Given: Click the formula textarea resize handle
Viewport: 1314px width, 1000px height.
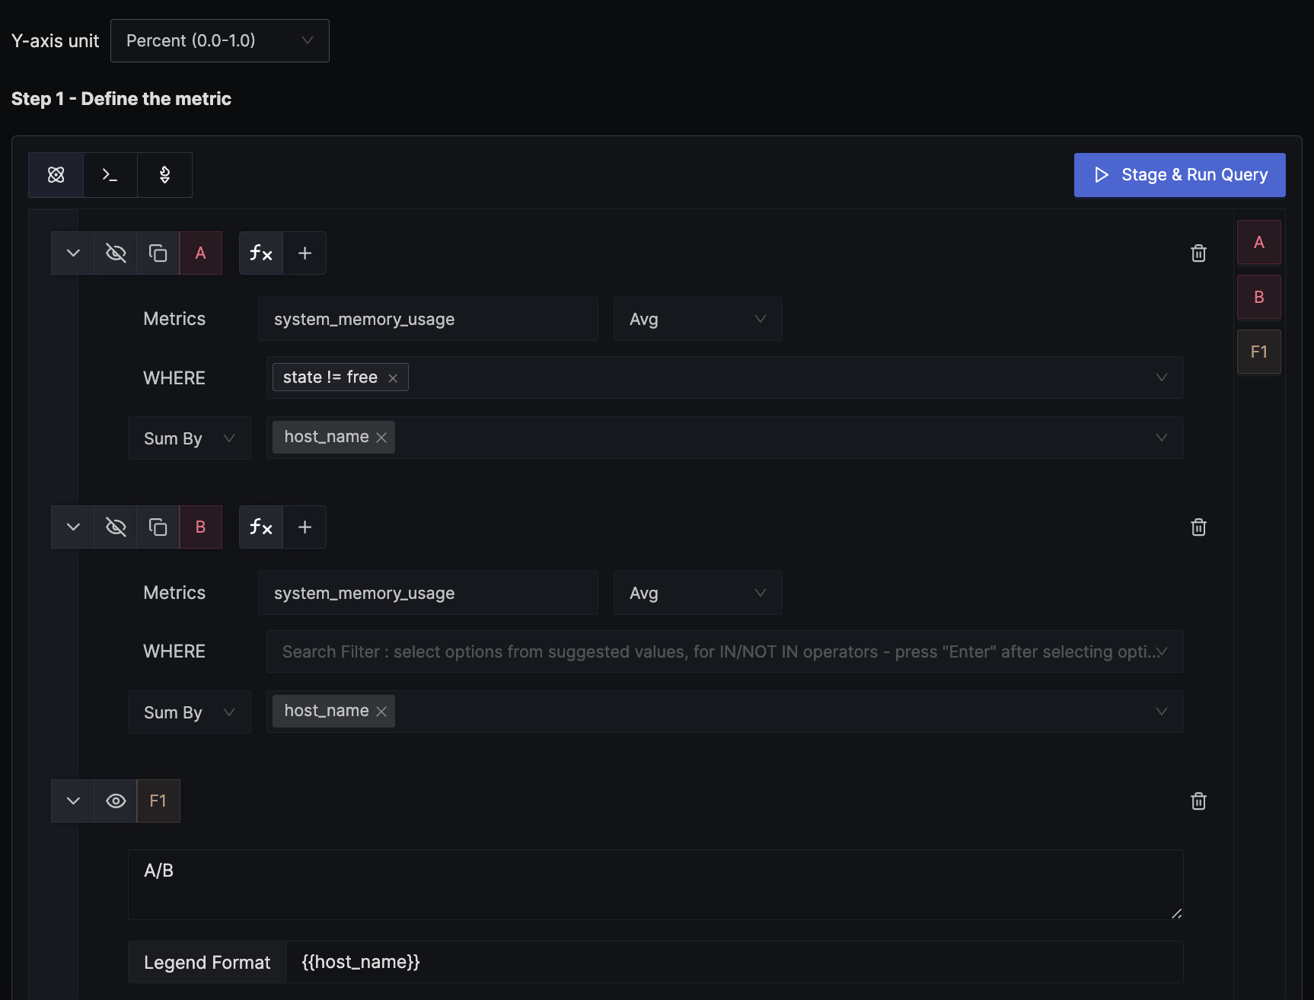Looking at the screenshot, I should [x=1176, y=913].
